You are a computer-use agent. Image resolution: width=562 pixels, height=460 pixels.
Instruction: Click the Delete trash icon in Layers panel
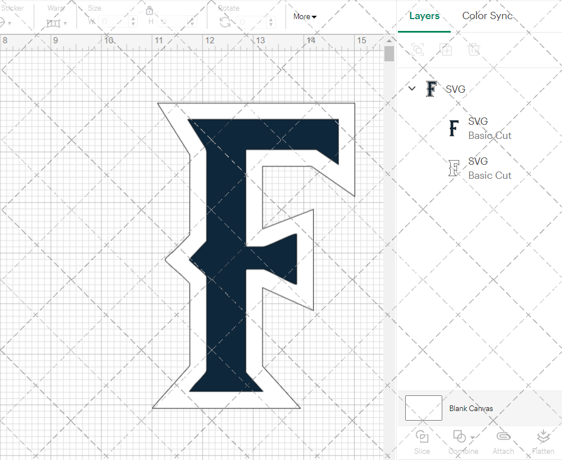click(474, 49)
